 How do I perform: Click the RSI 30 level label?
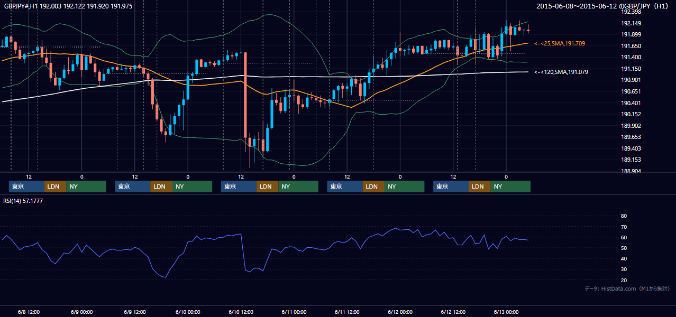click(624, 269)
